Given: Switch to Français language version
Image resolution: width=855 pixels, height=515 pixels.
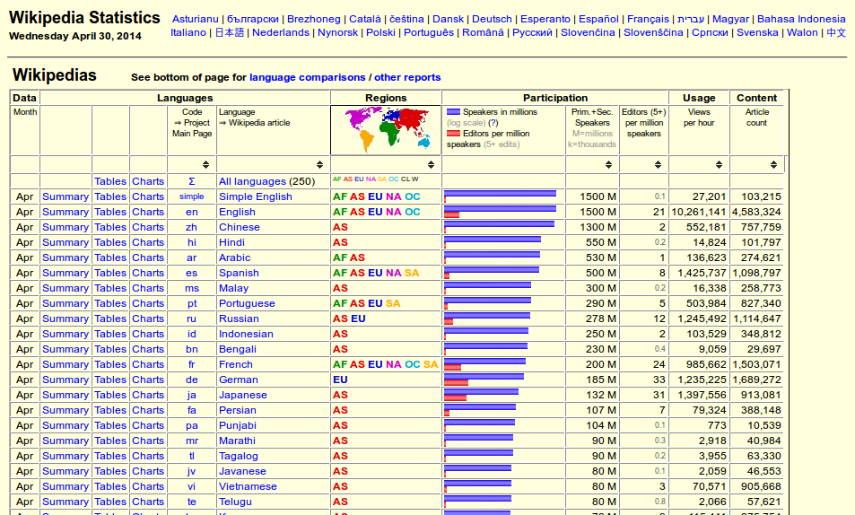Looking at the screenshot, I should [x=648, y=19].
